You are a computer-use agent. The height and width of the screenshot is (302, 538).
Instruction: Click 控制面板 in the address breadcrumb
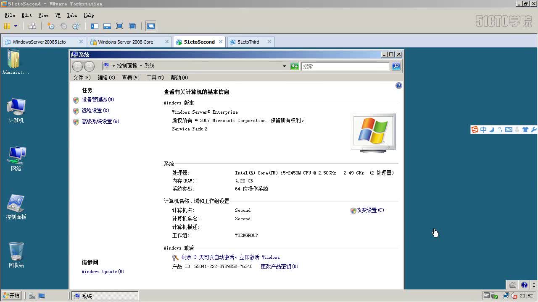click(127, 66)
